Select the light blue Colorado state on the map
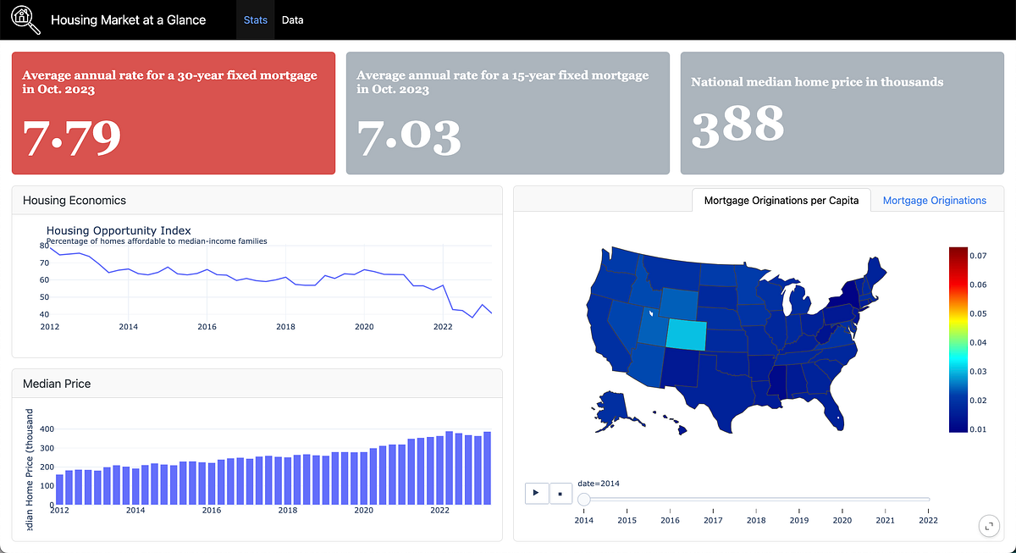The height and width of the screenshot is (553, 1016). (x=687, y=334)
